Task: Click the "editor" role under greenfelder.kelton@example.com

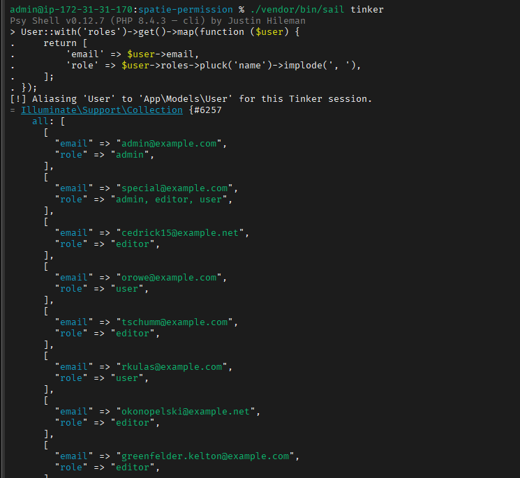Action: pos(133,468)
